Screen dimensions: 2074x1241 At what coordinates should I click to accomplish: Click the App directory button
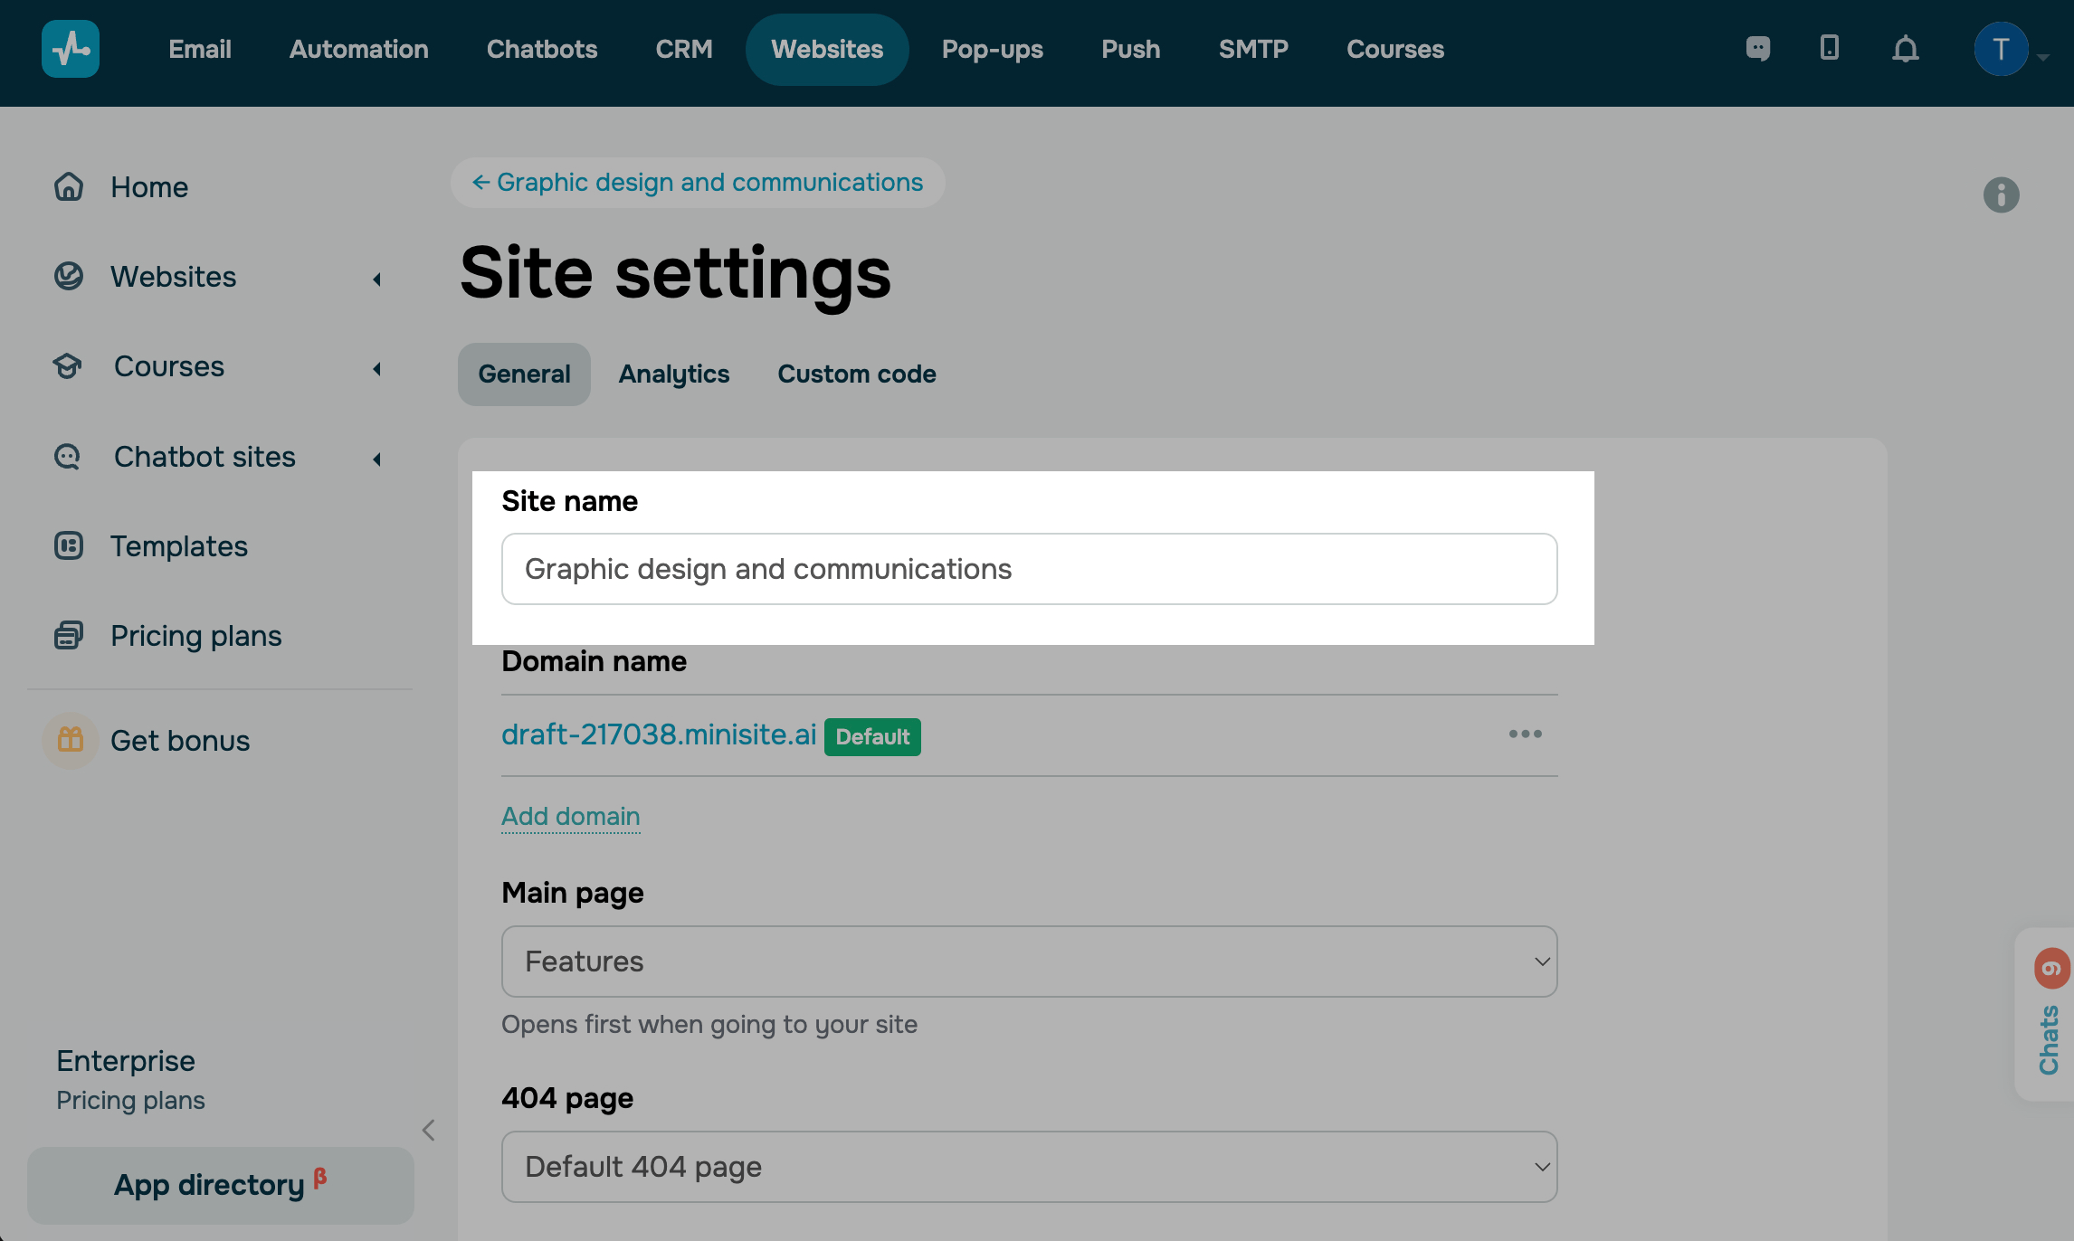(x=220, y=1185)
